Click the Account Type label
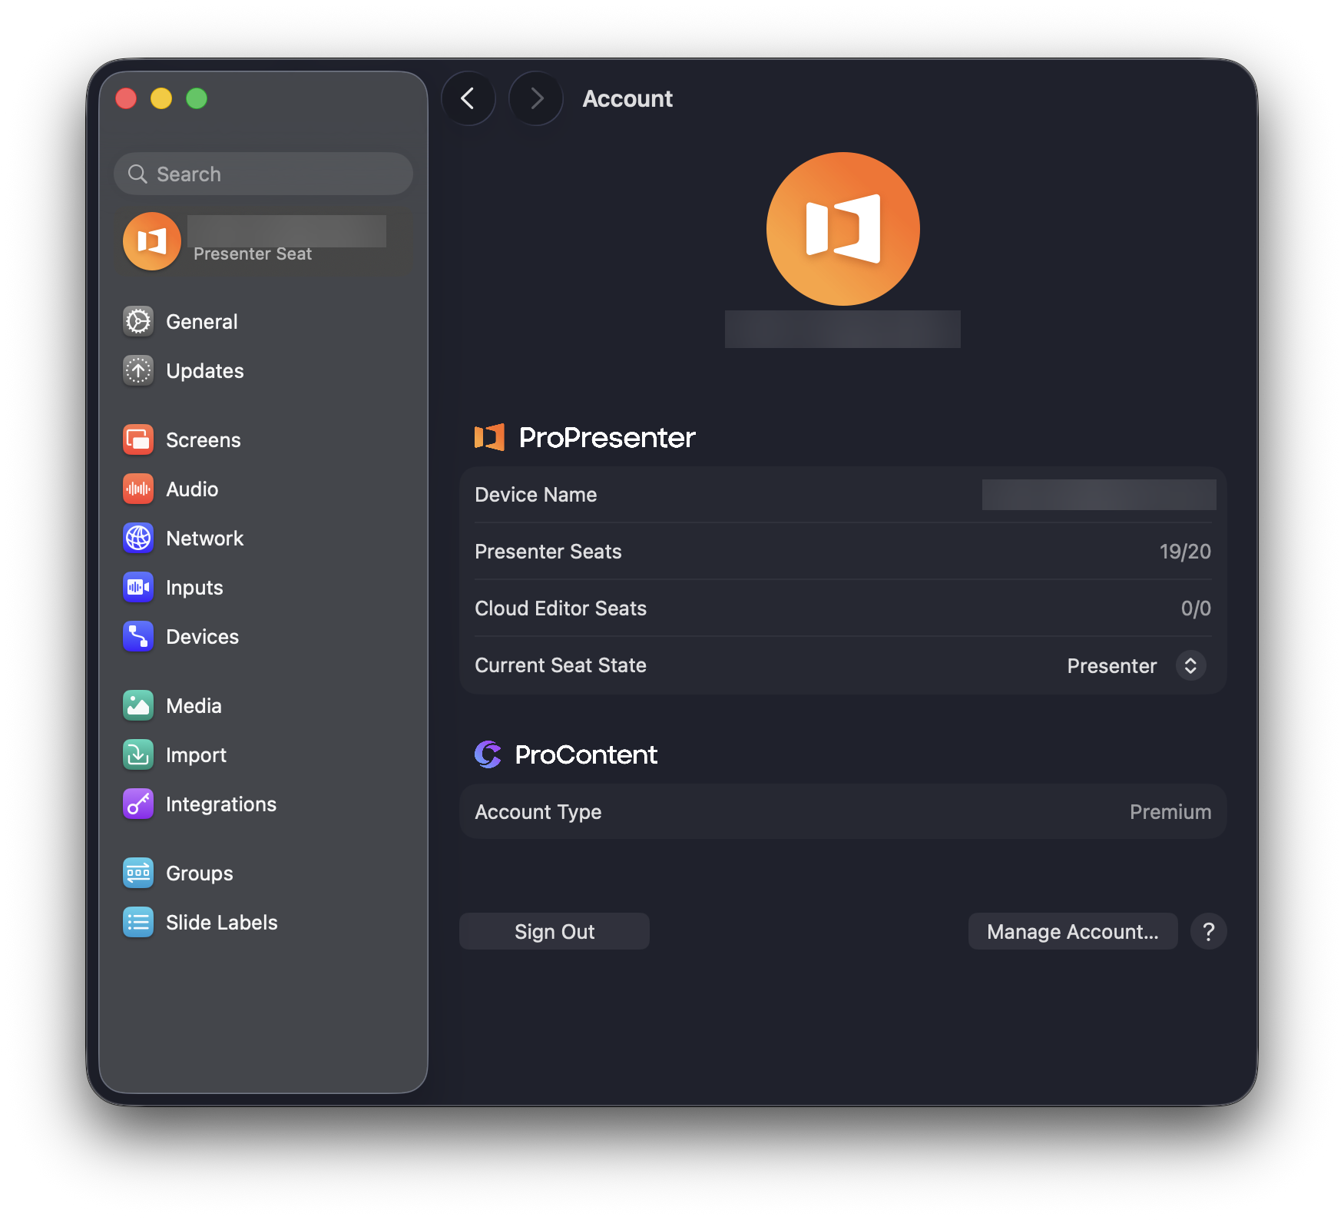 tap(538, 813)
